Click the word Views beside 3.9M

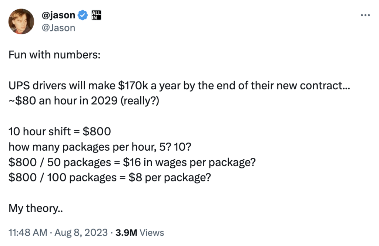[x=152, y=233]
